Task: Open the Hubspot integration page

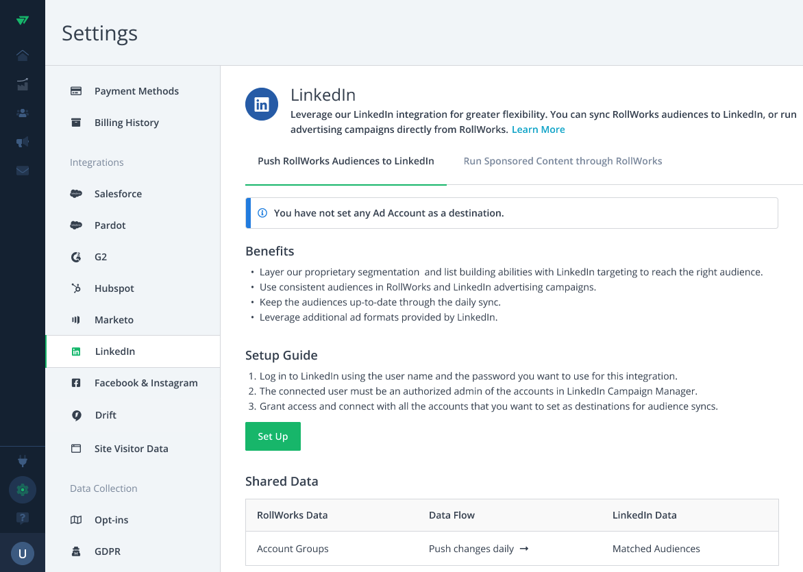Action: coord(133,288)
